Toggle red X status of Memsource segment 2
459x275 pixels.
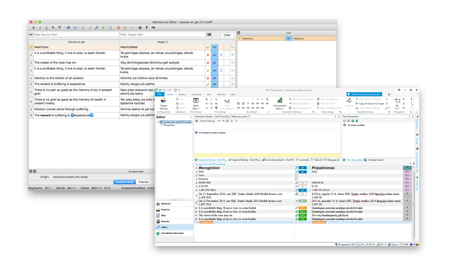click(208, 55)
